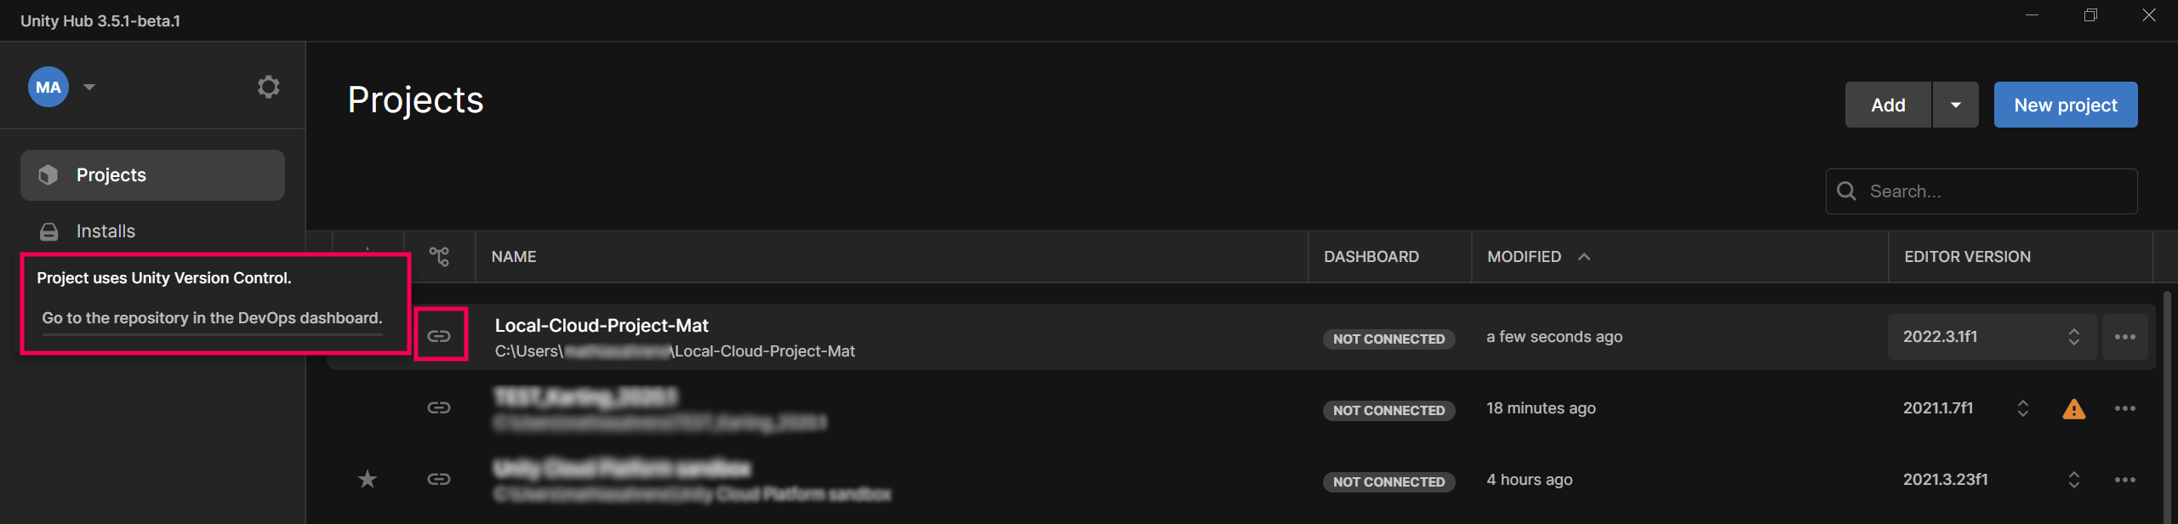Open the settings gear icon
This screenshot has height=524, width=2178.
[x=269, y=87]
